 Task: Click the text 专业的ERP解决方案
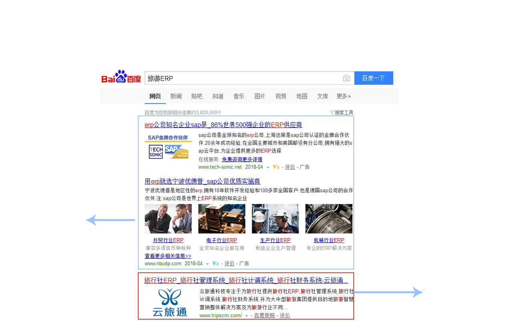point(329,248)
